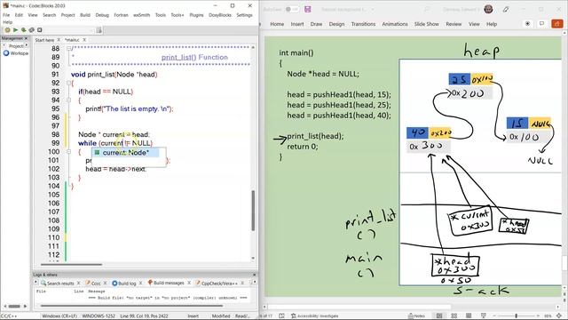This screenshot has height=320, width=568.
Task: Open the log tabs list dropdown arrow
Action: tap(255, 283)
